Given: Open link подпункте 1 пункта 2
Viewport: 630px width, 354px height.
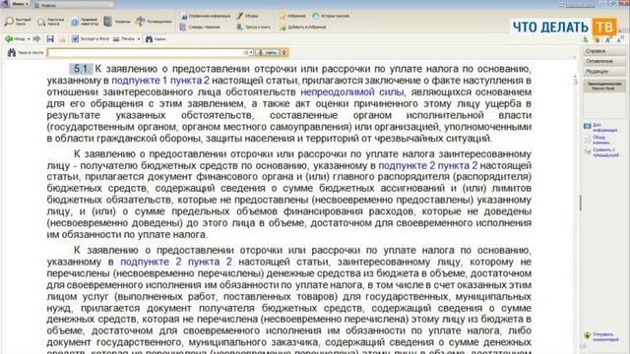Looking at the screenshot, I should (x=160, y=81).
